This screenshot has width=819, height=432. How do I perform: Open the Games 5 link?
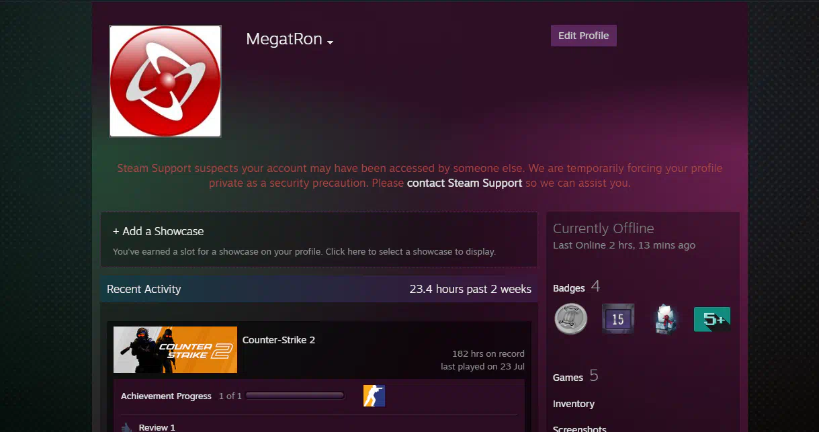pos(575,376)
